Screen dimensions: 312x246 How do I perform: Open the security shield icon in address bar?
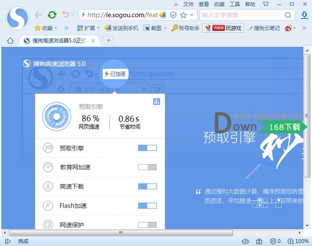tap(173, 15)
